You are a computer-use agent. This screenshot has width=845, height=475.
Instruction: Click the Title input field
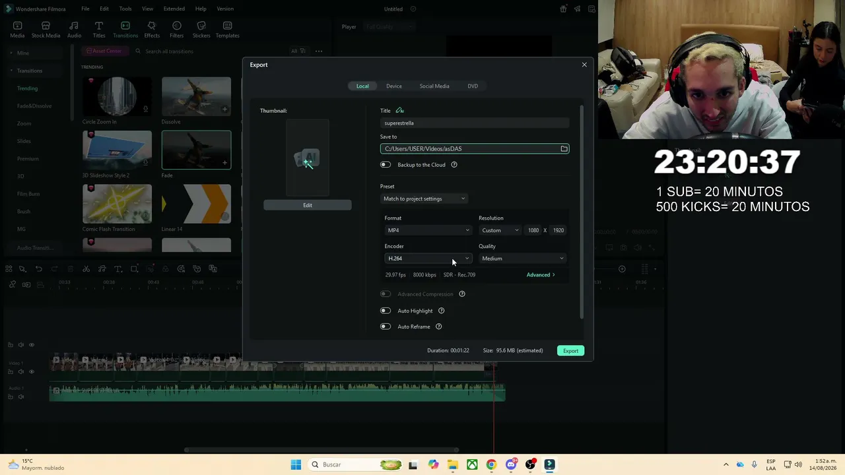[x=475, y=123]
